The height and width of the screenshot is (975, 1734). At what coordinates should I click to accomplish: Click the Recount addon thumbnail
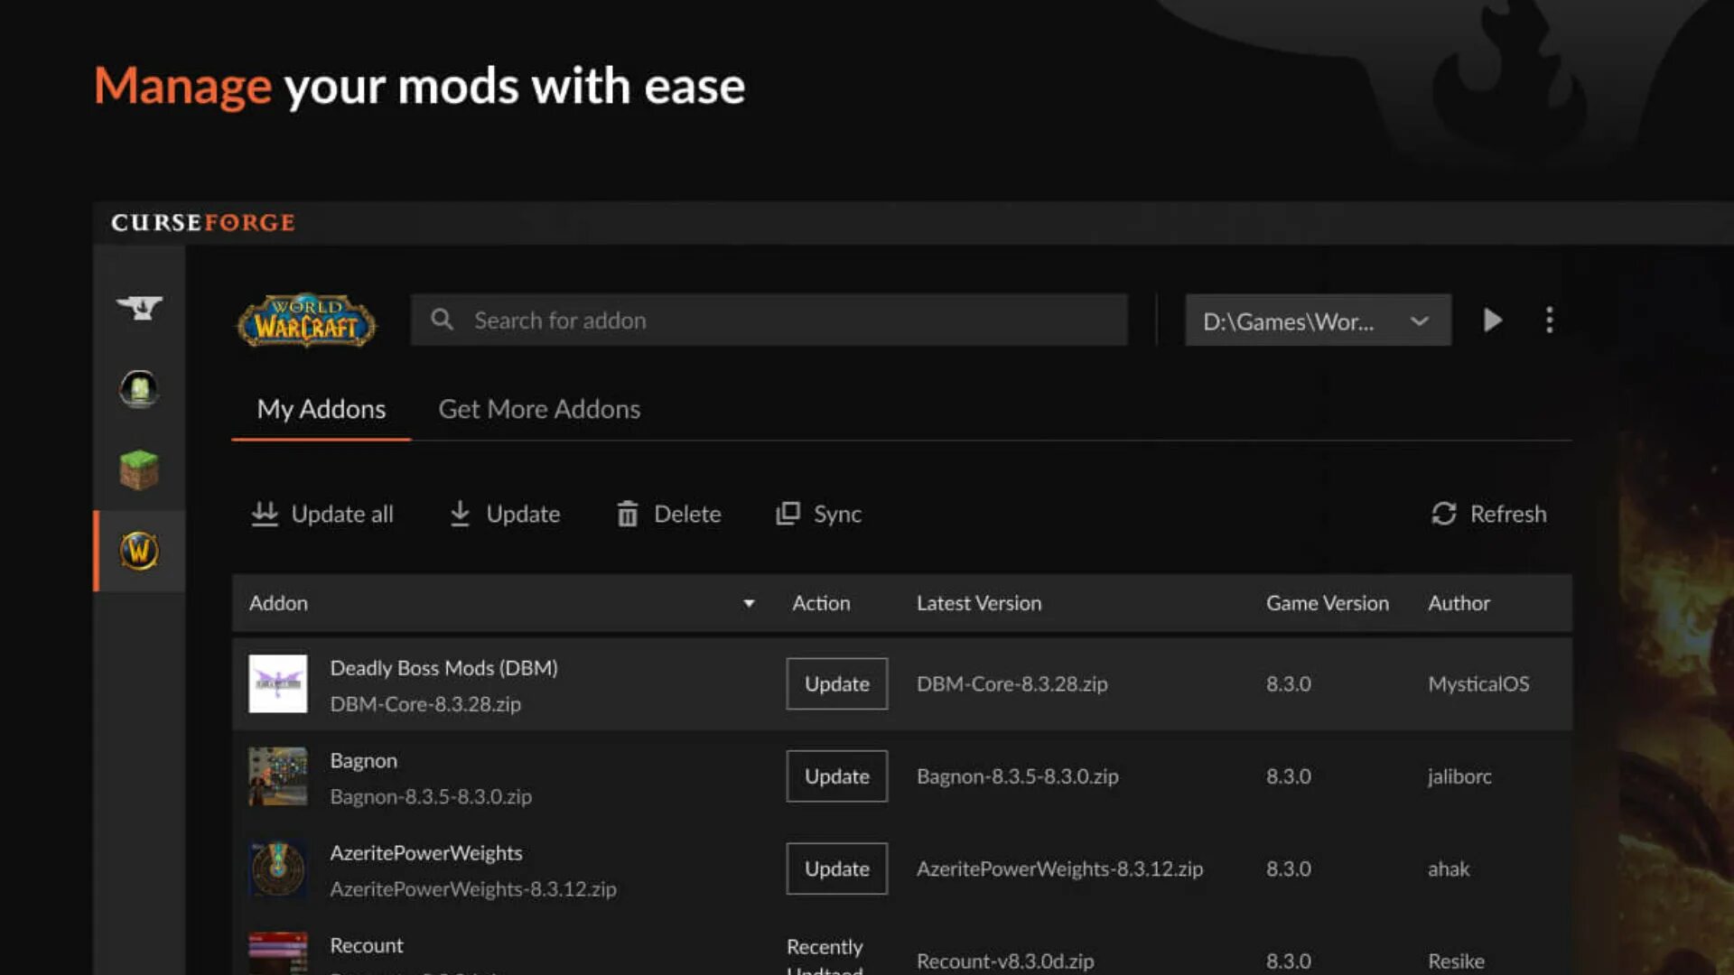(278, 952)
